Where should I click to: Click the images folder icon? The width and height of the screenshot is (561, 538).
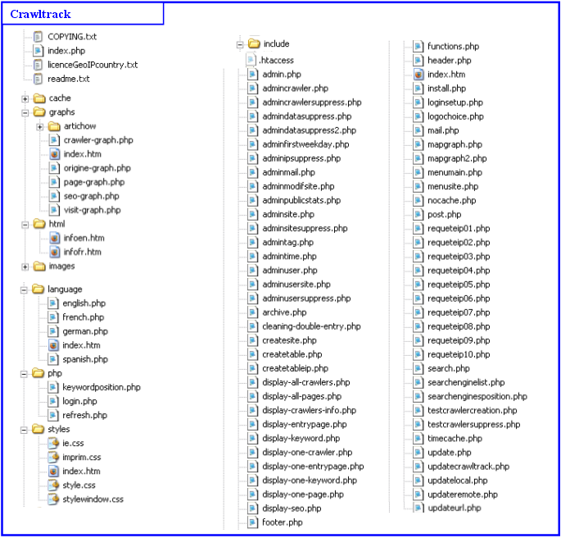click(39, 266)
